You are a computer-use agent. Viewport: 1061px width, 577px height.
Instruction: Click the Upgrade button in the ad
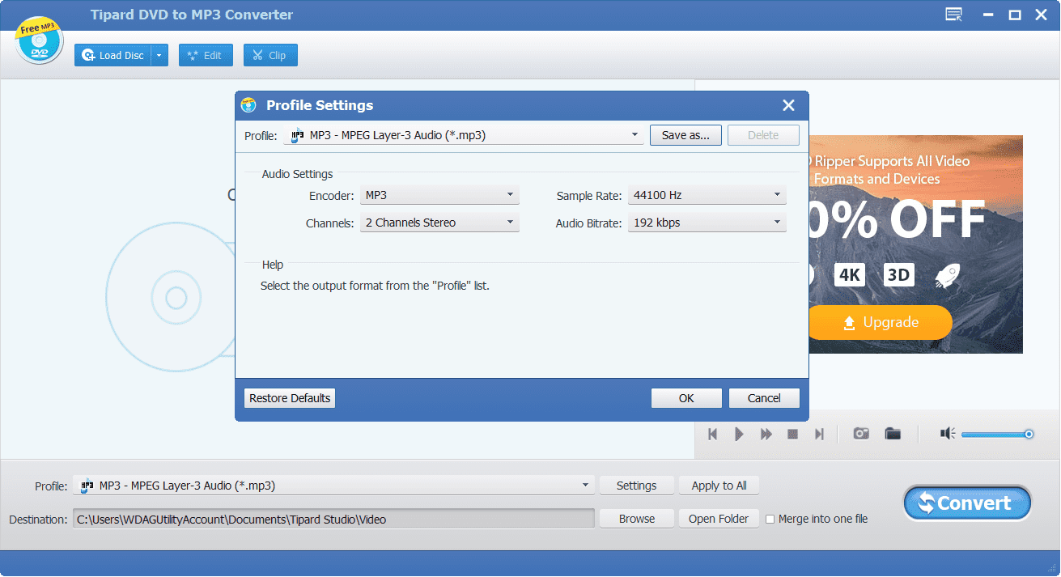tap(881, 322)
